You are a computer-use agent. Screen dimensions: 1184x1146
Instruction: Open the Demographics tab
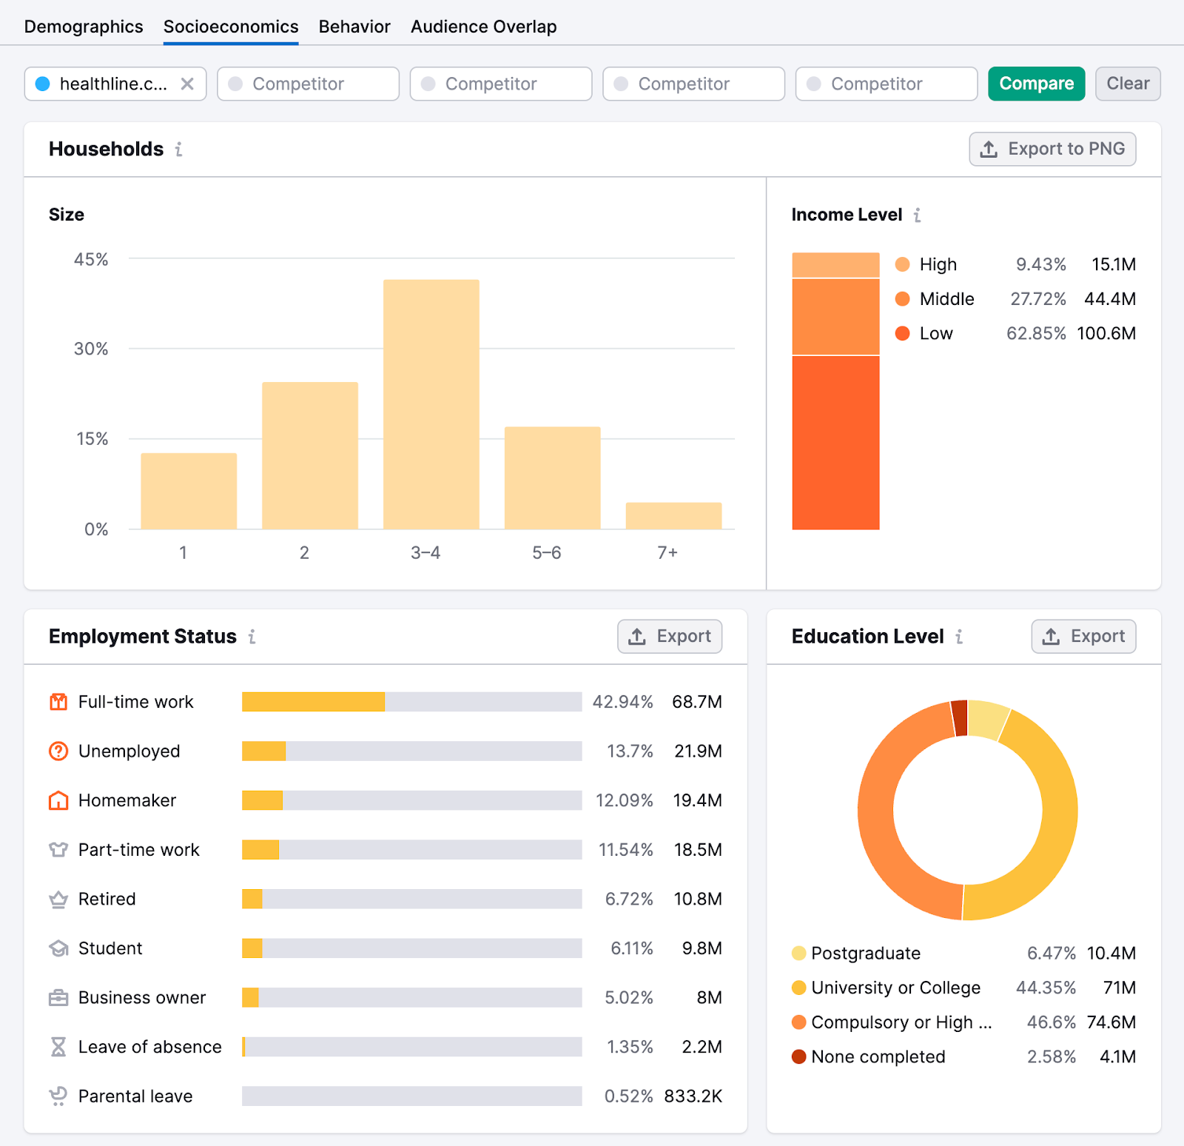pyautogui.click(x=83, y=26)
